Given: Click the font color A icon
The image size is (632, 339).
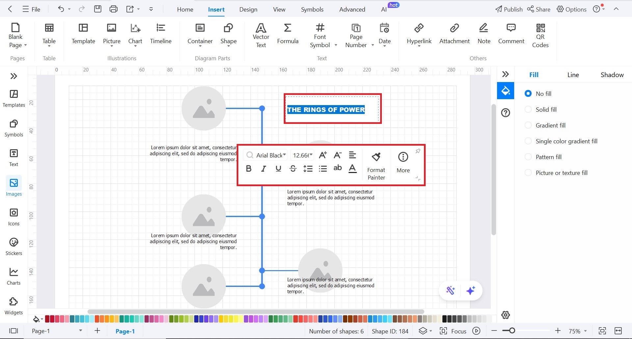Looking at the screenshot, I should (352, 169).
